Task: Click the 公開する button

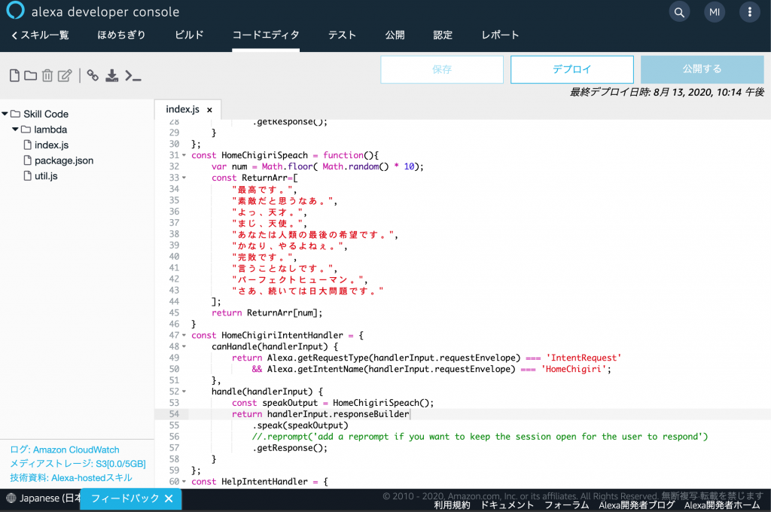Action: (702, 69)
